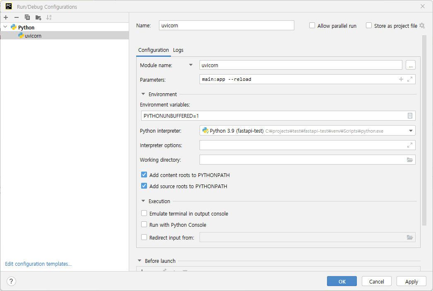This screenshot has height=291, width=433.
Task: Enable Emulate terminal in output console
Action: [144, 213]
